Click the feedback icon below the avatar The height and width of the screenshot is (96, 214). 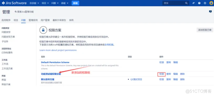210,12
